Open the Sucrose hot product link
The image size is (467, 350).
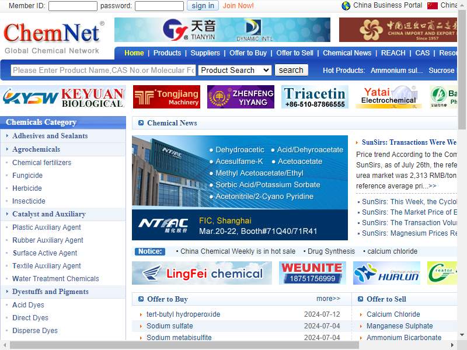pyautogui.click(x=441, y=71)
